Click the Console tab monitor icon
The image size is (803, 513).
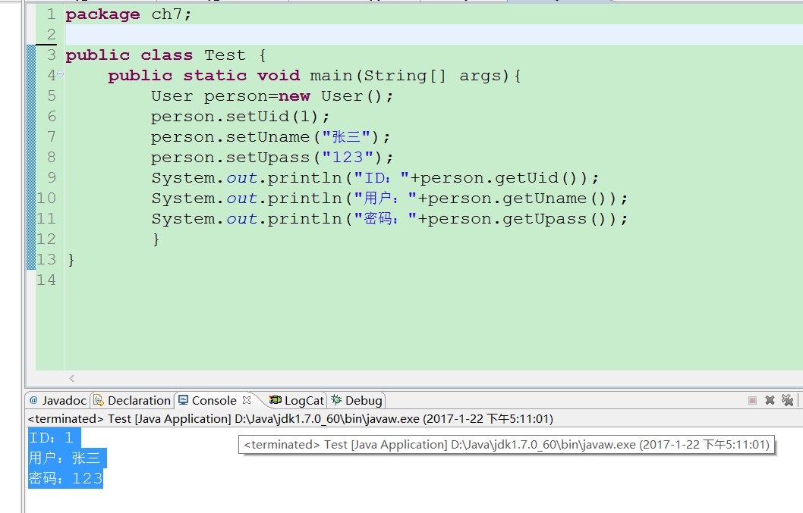click(184, 400)
